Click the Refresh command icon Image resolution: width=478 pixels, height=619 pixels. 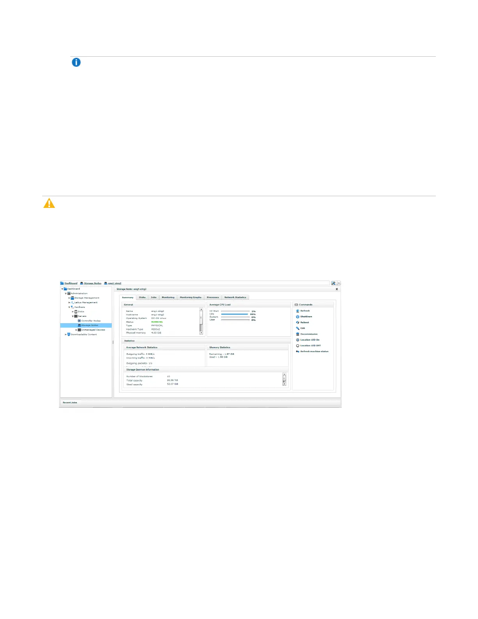(298, 311)
